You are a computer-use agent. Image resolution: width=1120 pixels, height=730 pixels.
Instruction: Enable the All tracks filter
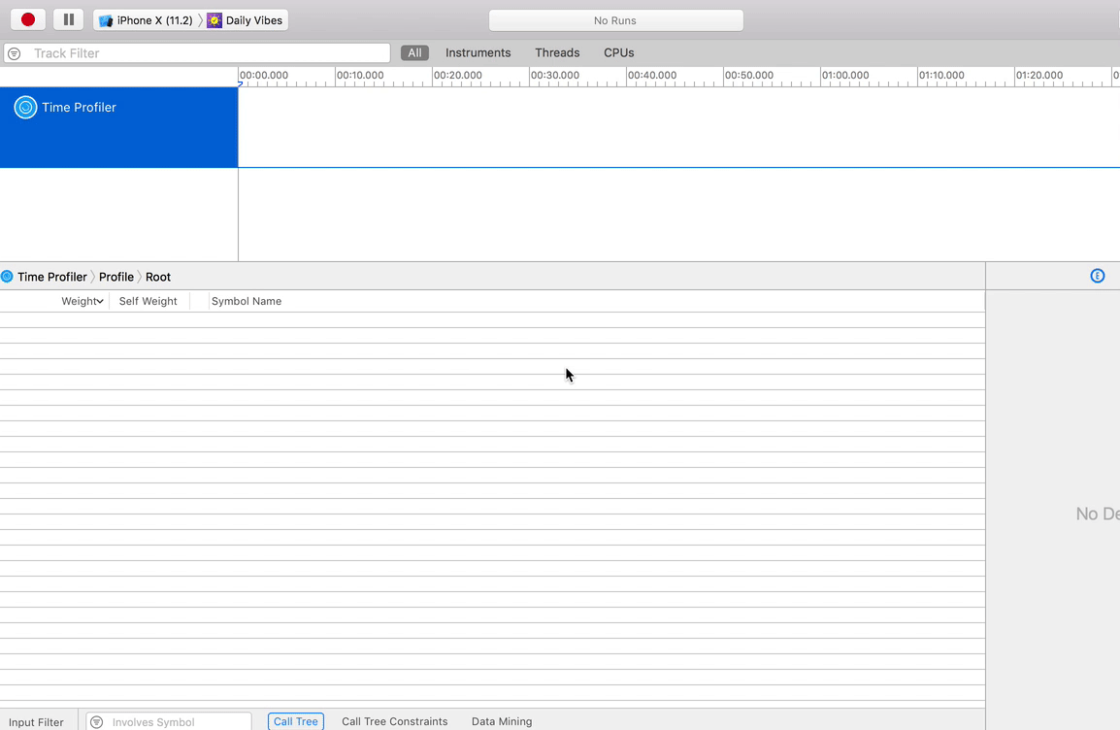(x=414, y=52)
